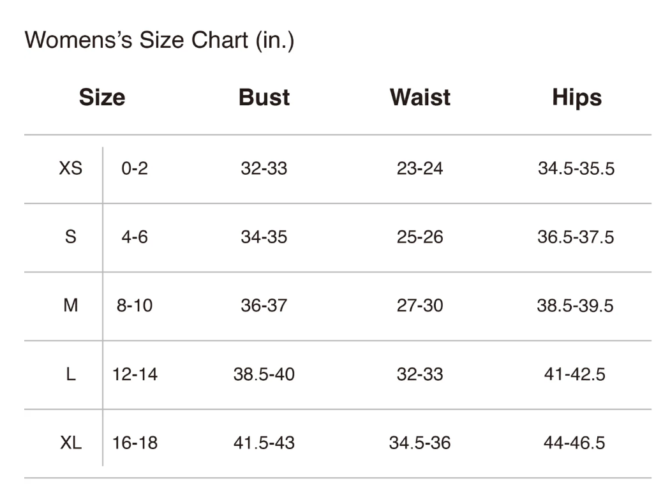
Task: Click the Bust column header
Action: [264, 98]
